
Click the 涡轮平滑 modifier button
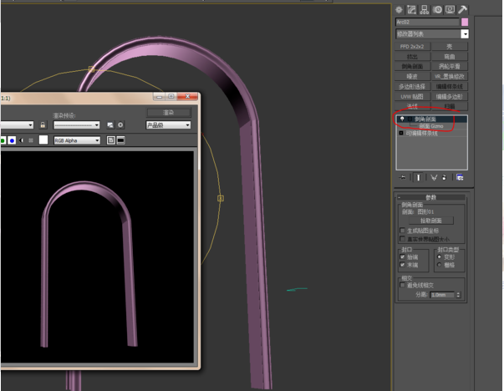450,67
